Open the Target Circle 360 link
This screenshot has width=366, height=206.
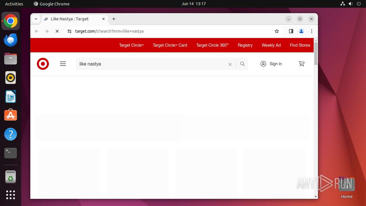(x=212, y=45)
